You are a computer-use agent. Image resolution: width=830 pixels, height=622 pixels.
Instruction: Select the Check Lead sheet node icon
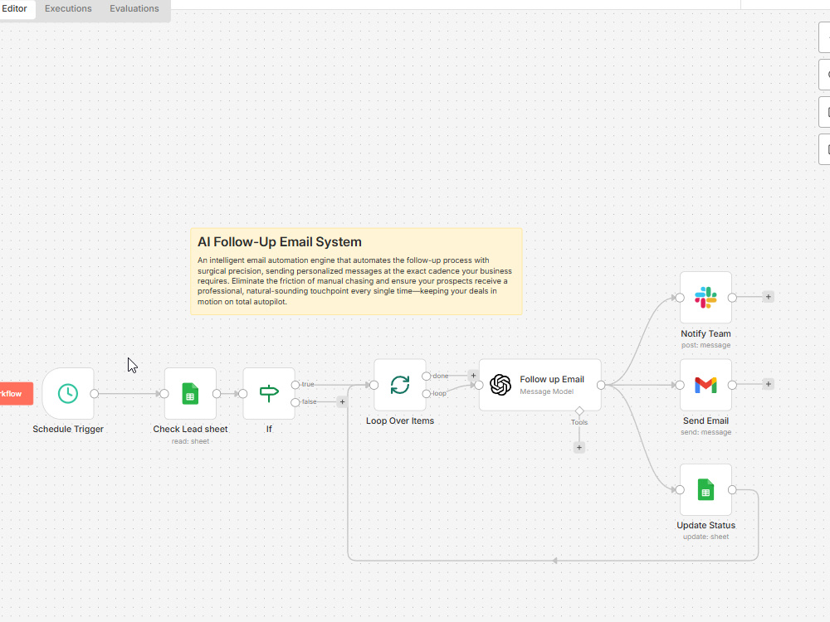pos(190,393)
